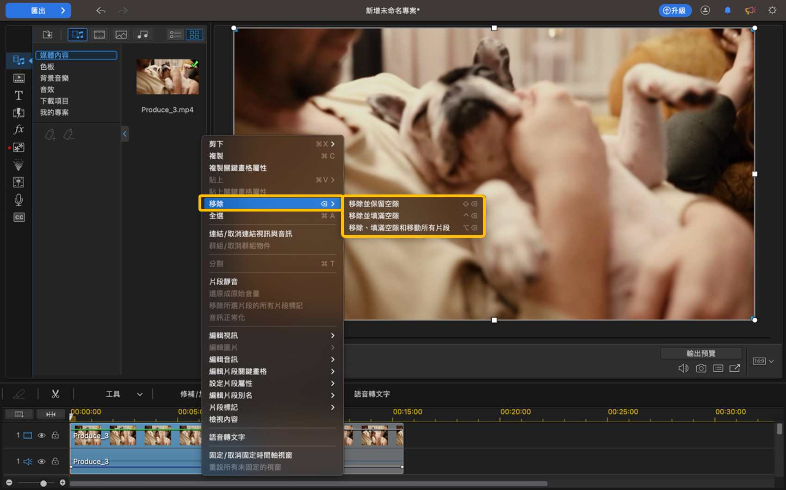Click the 語音轉文字 timeline button

(372, 394)
